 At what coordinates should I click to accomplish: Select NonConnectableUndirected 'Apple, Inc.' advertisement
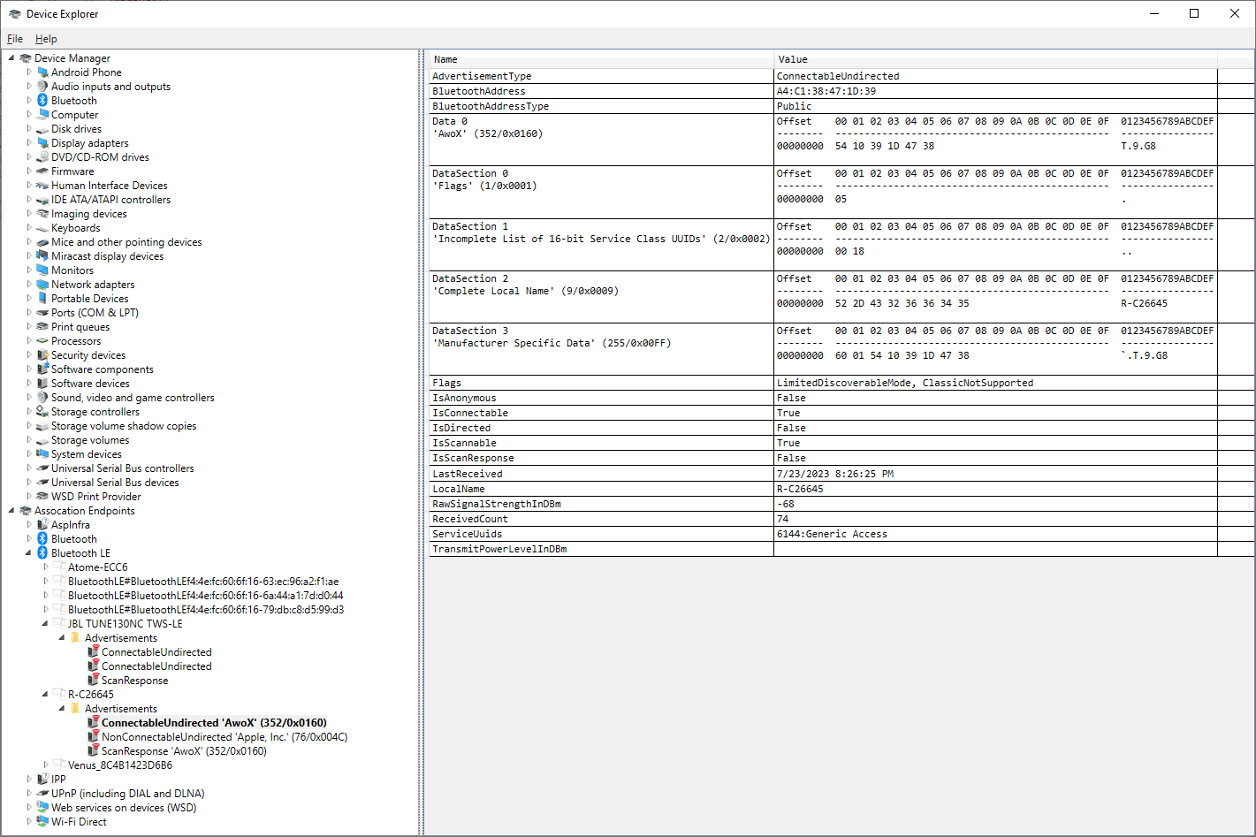coord(224,737)
